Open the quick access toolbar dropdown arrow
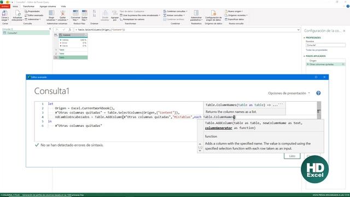Viewport: 350px width, 197px height. [12, 2]
